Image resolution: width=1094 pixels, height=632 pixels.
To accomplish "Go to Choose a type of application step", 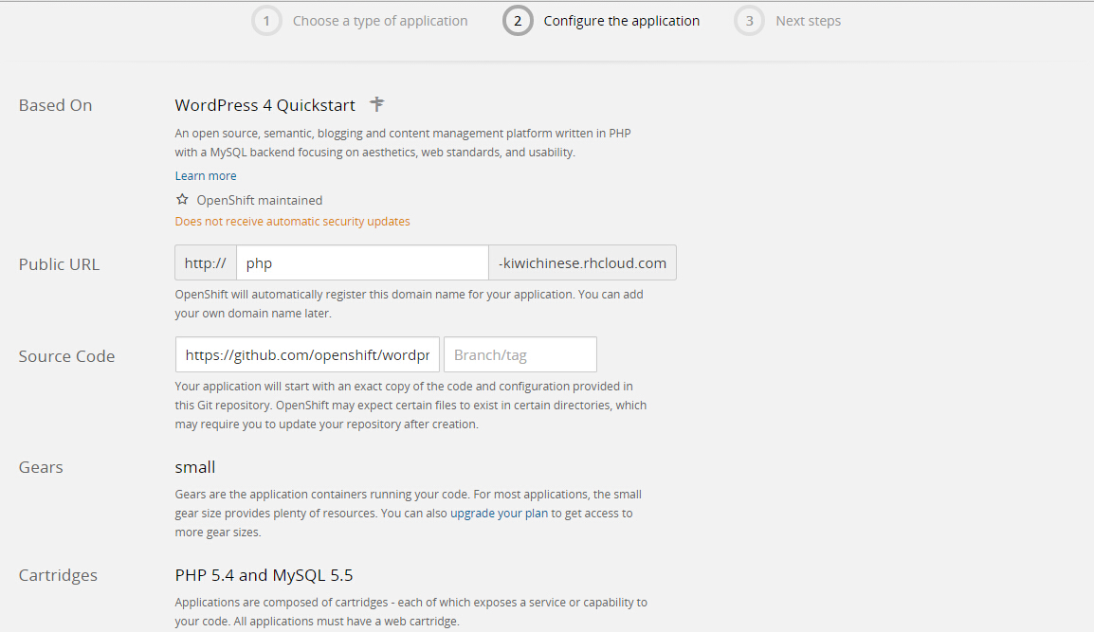I will 380,21.
